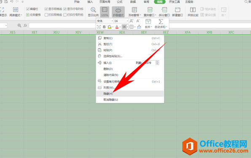Click the search magnifier icon at top right

click(x=246, y=2)
